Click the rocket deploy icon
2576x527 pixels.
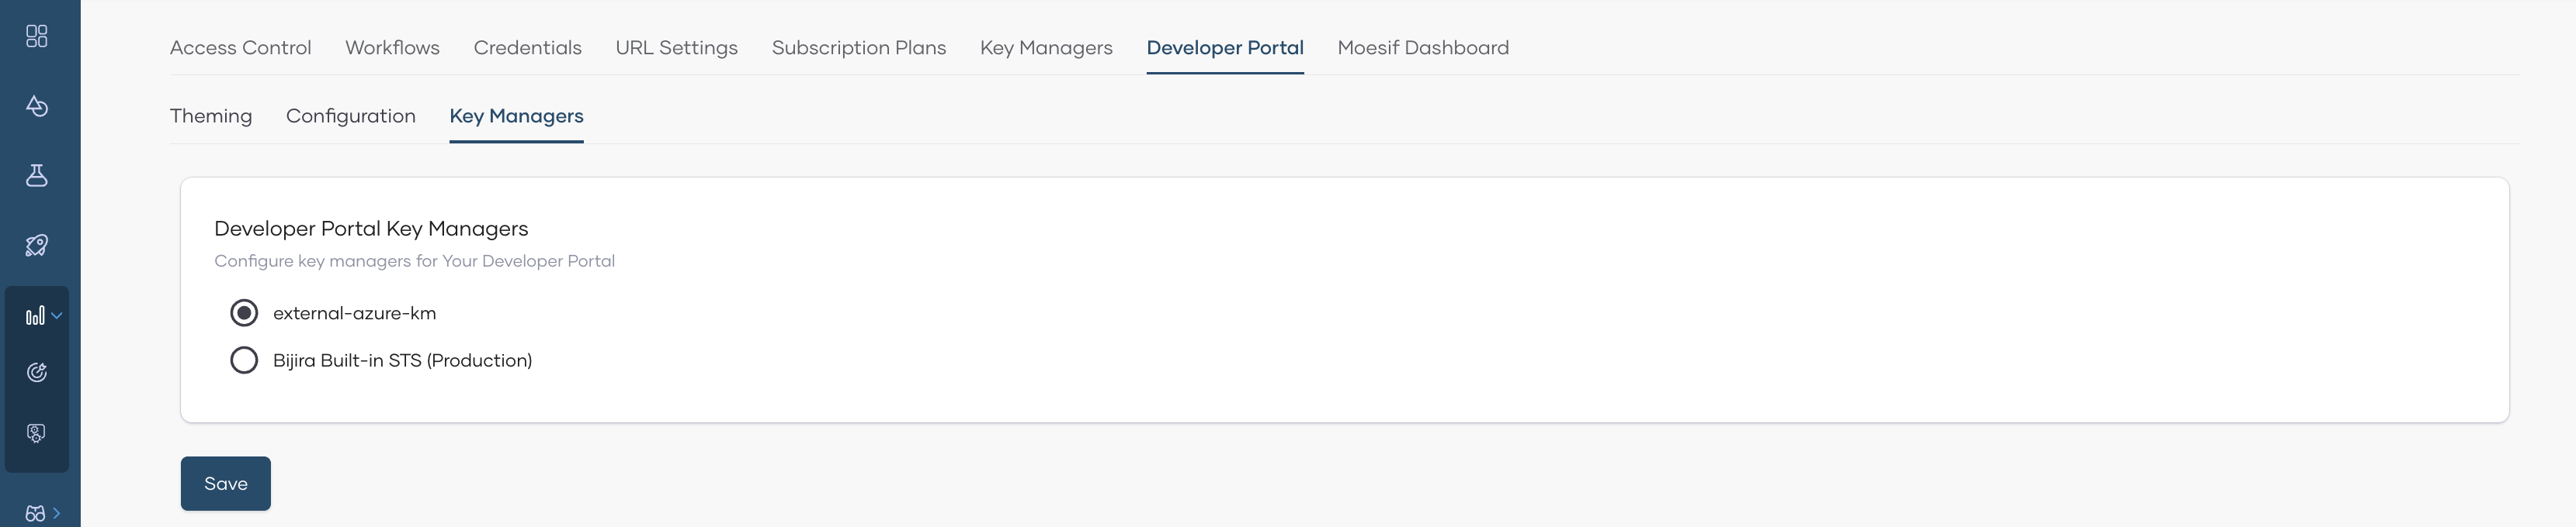[x=37, y=246]
